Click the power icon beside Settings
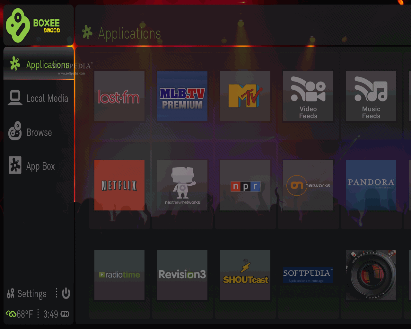This screenshot has width=411, height=329. pos(66,293)
